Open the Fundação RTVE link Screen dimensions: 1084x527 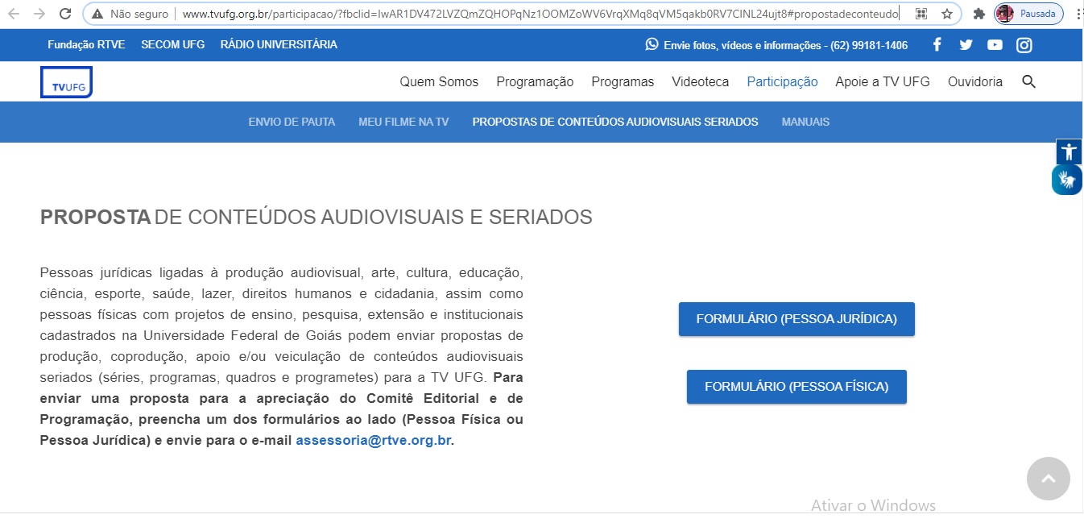point(86,44)
